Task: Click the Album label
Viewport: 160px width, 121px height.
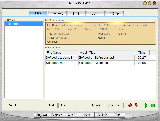Action: pos(101,38)
